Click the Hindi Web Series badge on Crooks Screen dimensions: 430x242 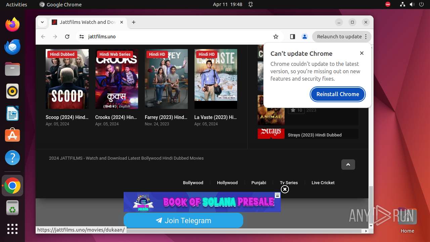coord(115,54)
